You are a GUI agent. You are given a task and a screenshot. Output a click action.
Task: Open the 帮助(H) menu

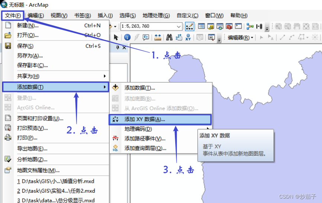pyautogui.click(x=239, y=16)
